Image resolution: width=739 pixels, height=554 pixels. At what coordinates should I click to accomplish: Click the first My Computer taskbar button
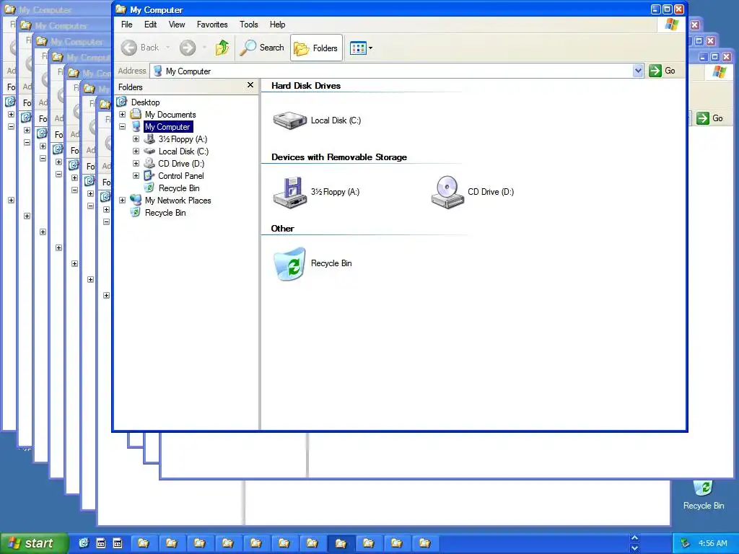(x=144, y=543)
